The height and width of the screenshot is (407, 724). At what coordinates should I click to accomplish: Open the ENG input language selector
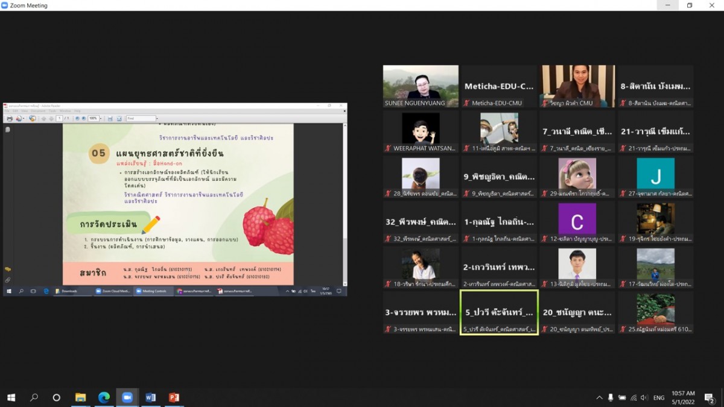coord(659,397)
